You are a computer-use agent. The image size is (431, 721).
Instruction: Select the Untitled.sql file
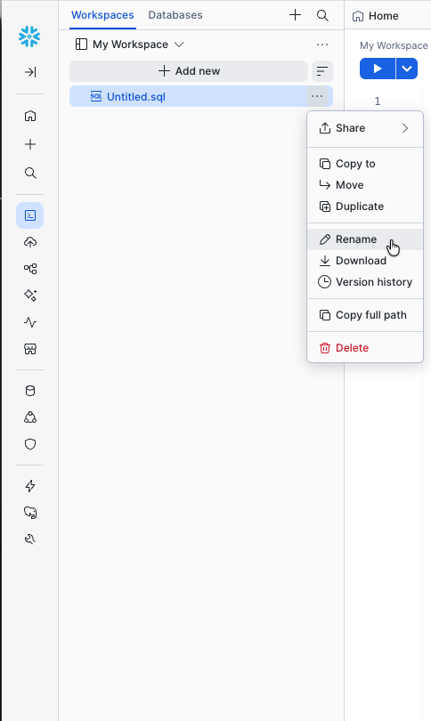pyautogui.click(x=188, y=96)
